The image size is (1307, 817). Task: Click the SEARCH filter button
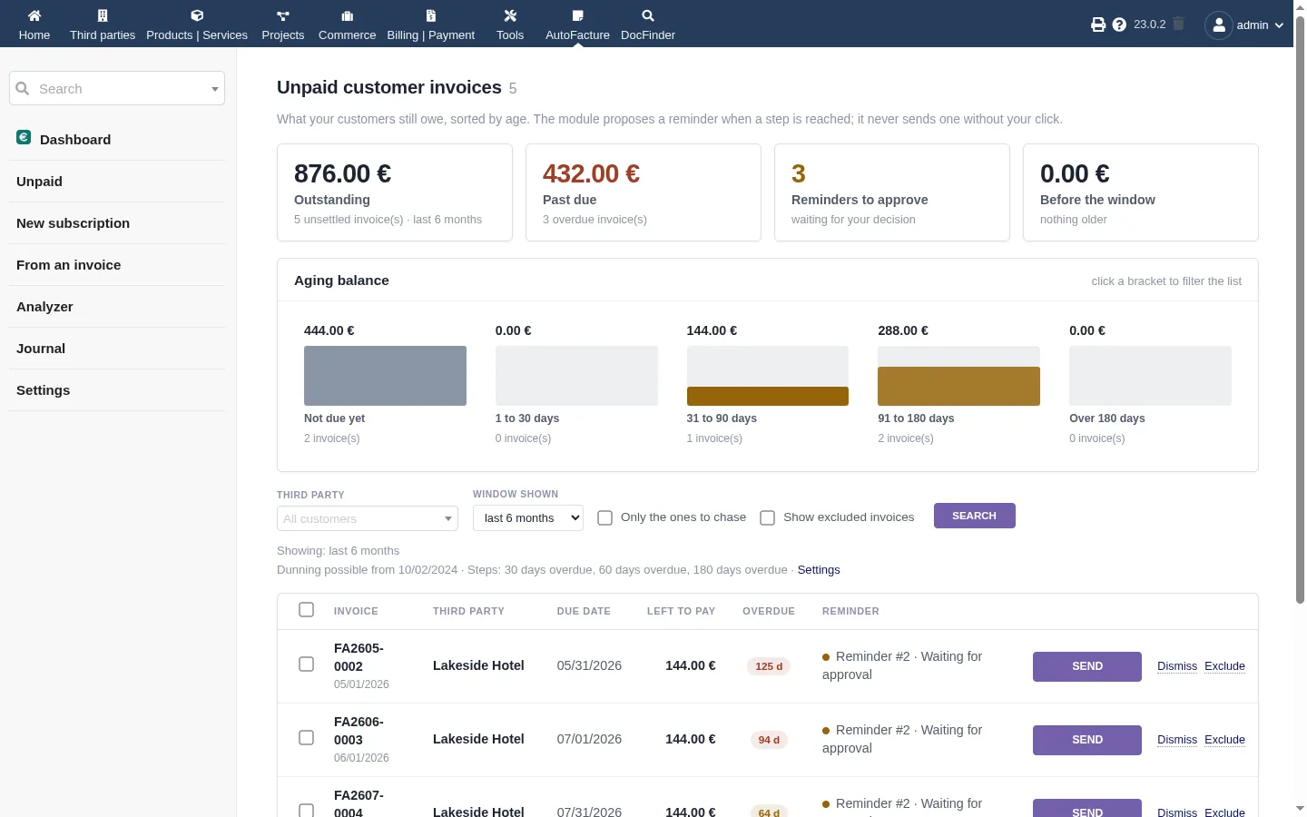coord(975,516)
